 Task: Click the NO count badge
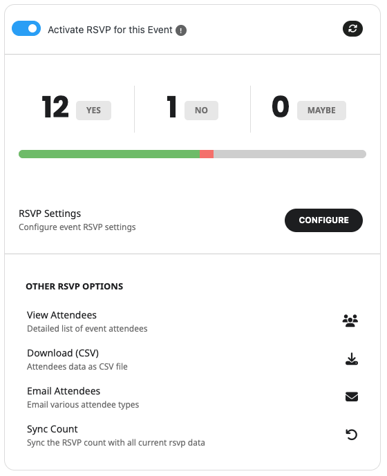click(x=201, y=111)
